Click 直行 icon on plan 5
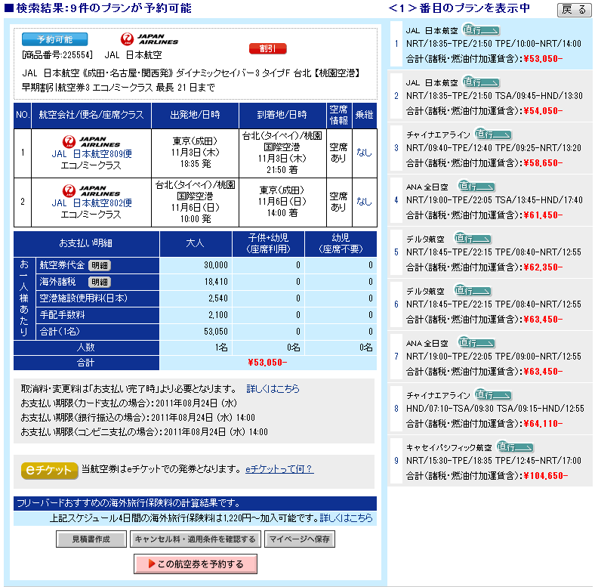 click(473, 239)
